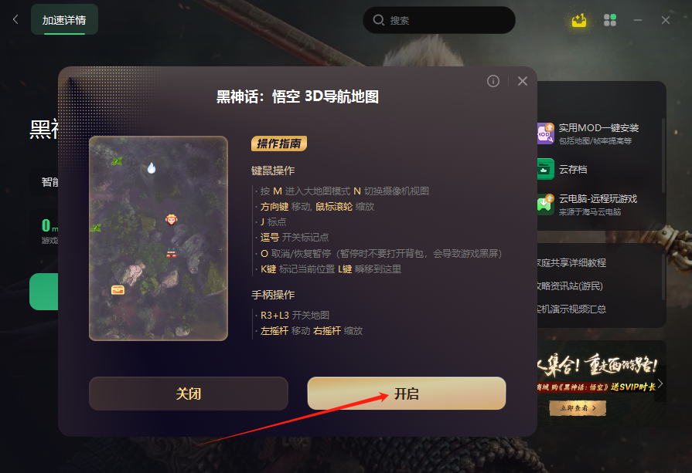Click the 开启 enable button
692x473 pixels.
tap(407, 394)
